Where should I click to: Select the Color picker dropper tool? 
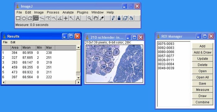(102, 18)
